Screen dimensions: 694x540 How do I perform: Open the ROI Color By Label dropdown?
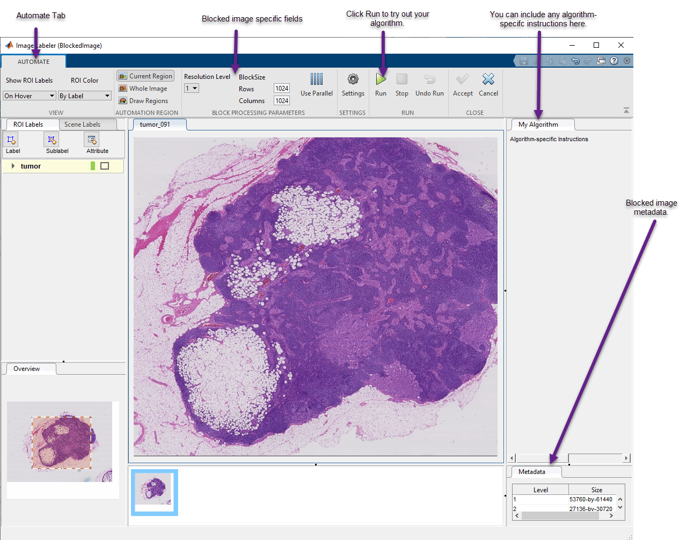[85, 96]
